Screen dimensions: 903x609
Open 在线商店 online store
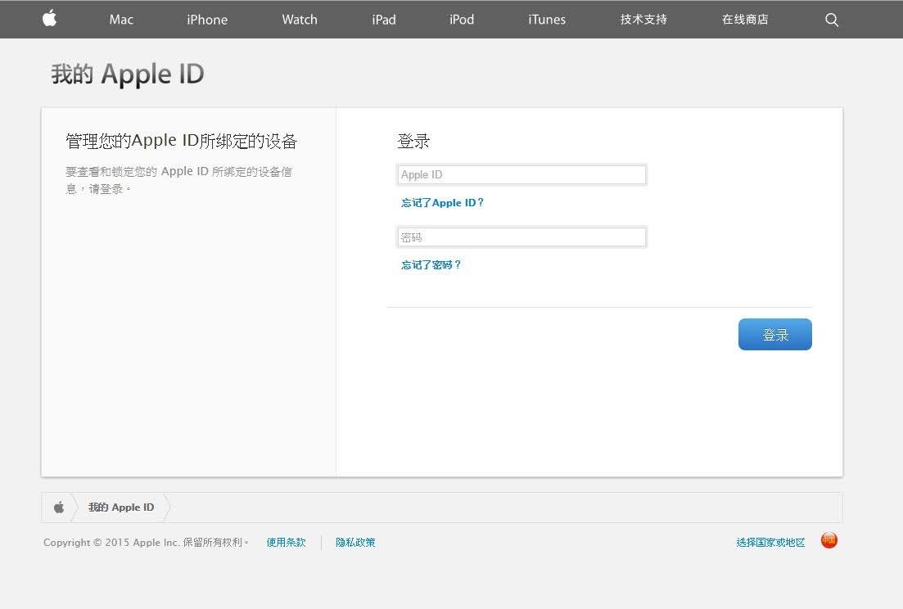point(745,20)
